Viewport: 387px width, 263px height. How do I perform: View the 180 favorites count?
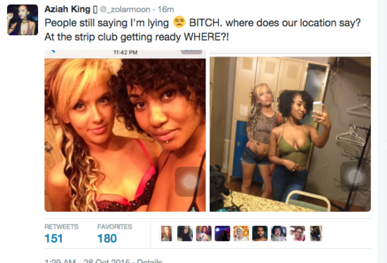[107, 238]
